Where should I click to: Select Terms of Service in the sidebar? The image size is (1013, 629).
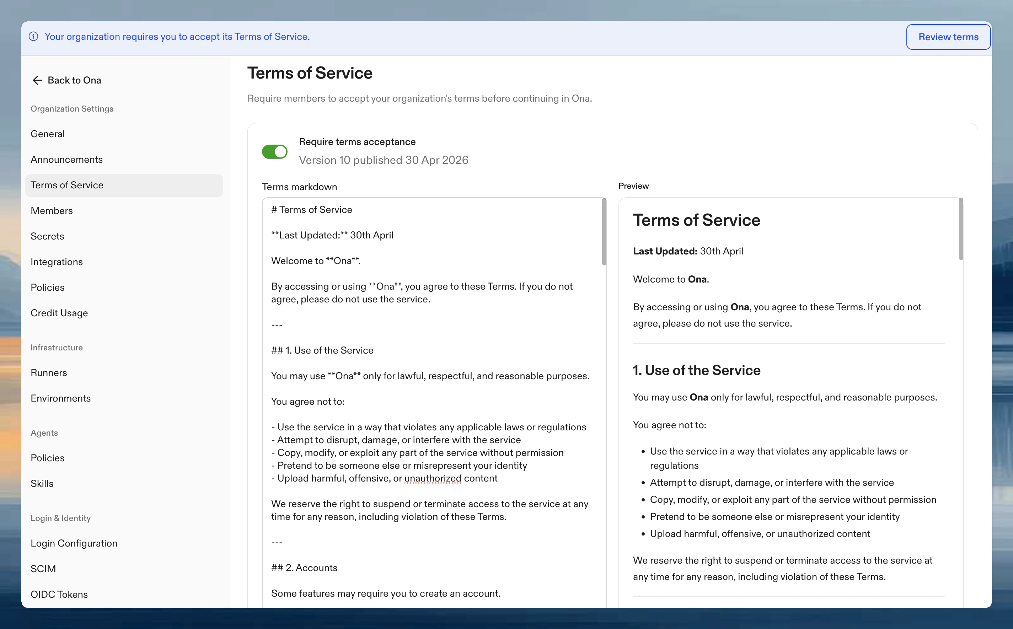tap(67, 185)
